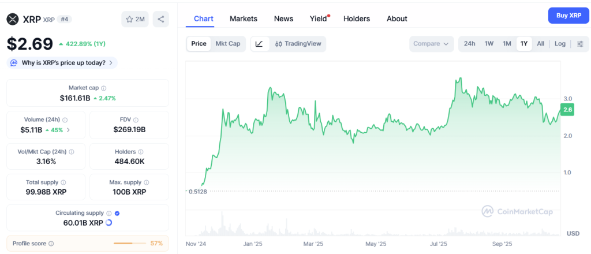Click the Profile score progress bar

[130, 244]
